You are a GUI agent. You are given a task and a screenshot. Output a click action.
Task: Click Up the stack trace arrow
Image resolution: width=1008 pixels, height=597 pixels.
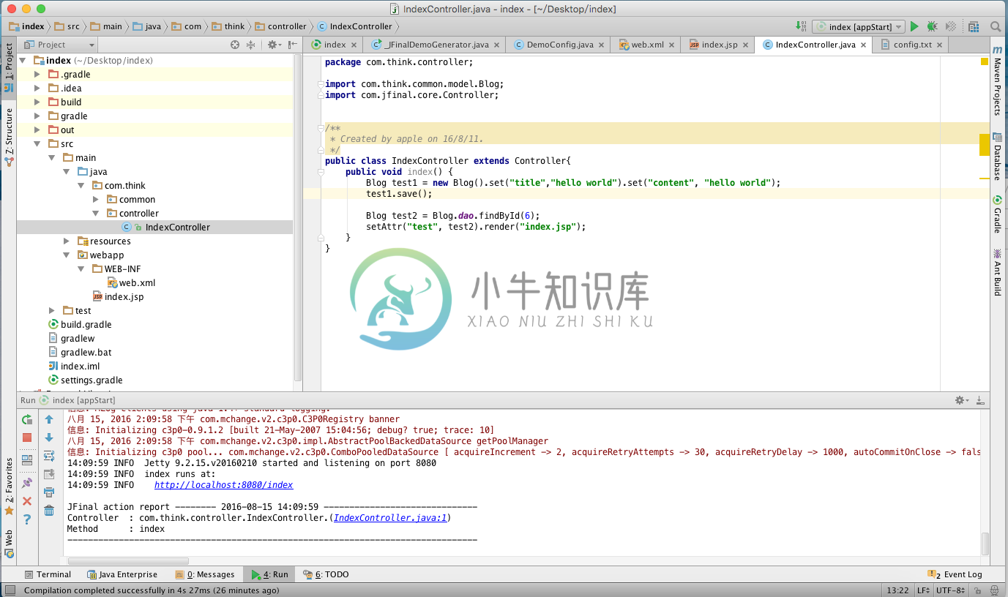click(x=49, y=419)
